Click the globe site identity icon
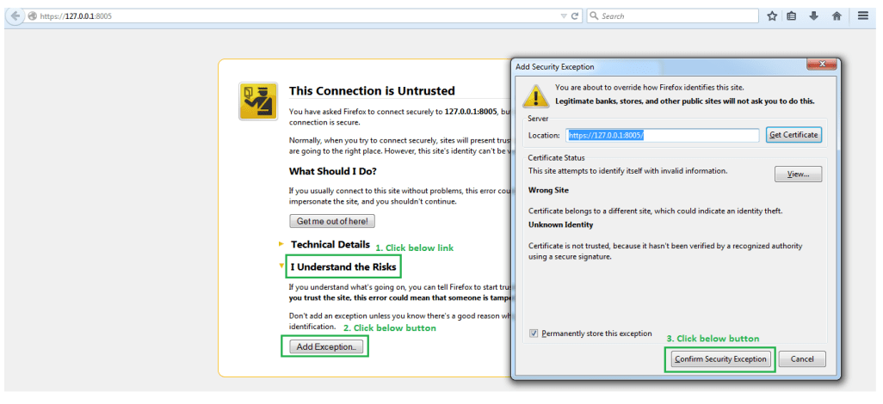 pyautogui.click(x=32, y=16)
